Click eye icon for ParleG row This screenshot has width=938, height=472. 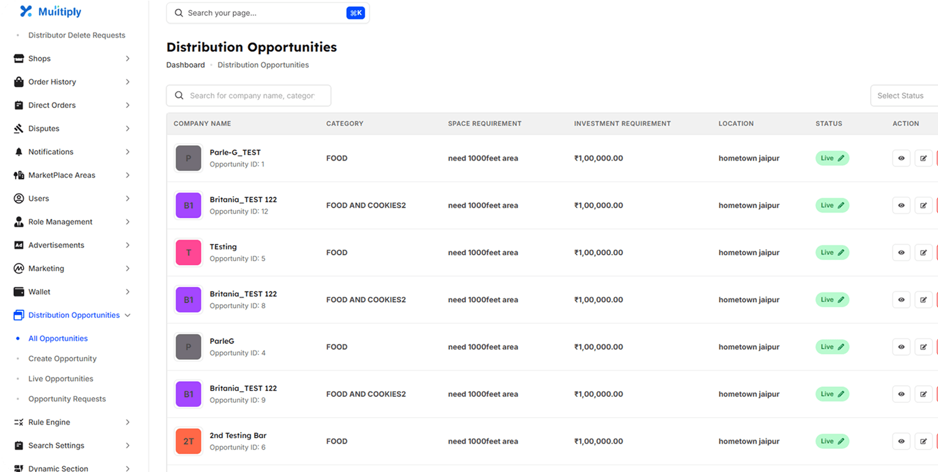(901, 347)
